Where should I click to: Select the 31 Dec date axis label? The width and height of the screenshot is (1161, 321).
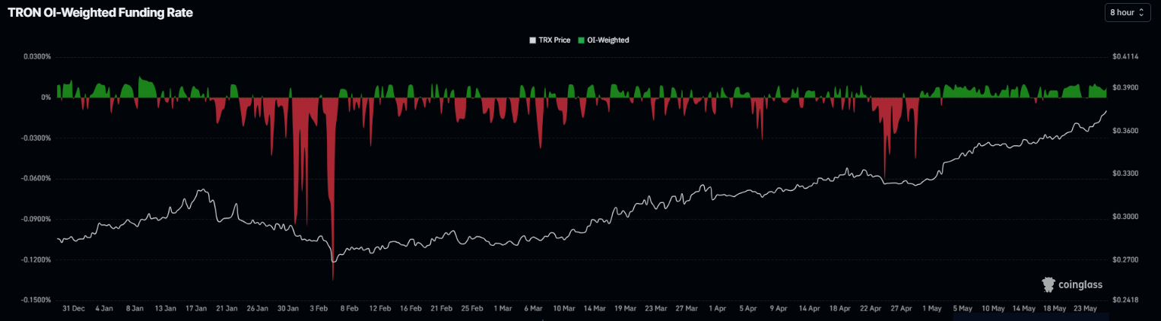coord(72,309)
